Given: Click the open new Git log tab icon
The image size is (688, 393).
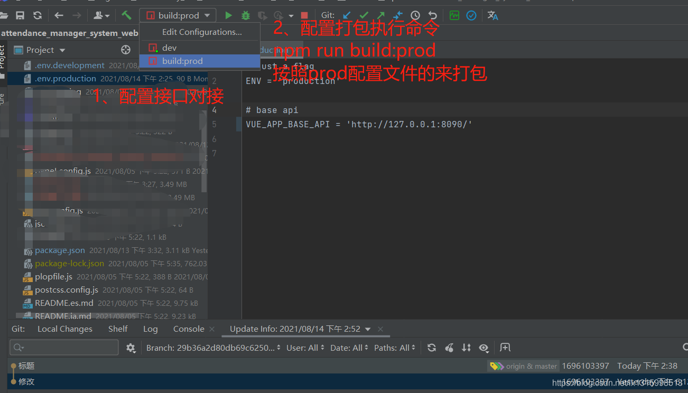Looking at the screenshot, I should tap(505, 348).
